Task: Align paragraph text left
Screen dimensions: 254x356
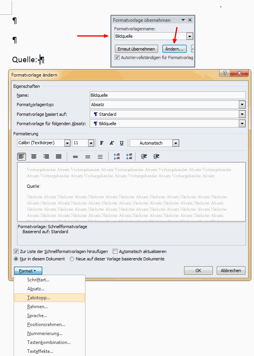Action: (21, 157)
